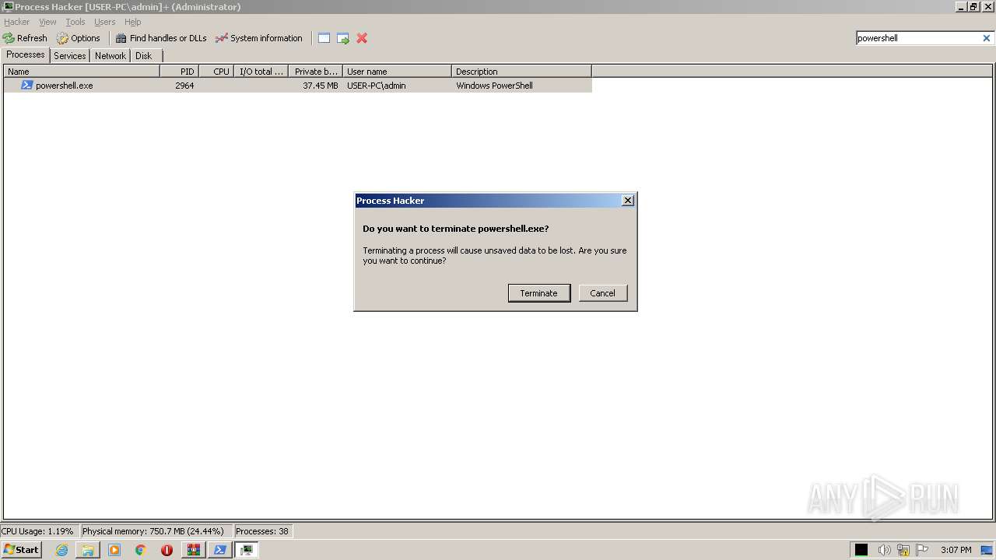
Task: Confirm with the Terminate button
Action: (539, 293)
